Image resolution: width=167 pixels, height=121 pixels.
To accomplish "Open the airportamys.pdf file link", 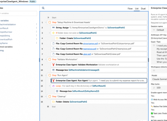I will (x=90, y=44).
